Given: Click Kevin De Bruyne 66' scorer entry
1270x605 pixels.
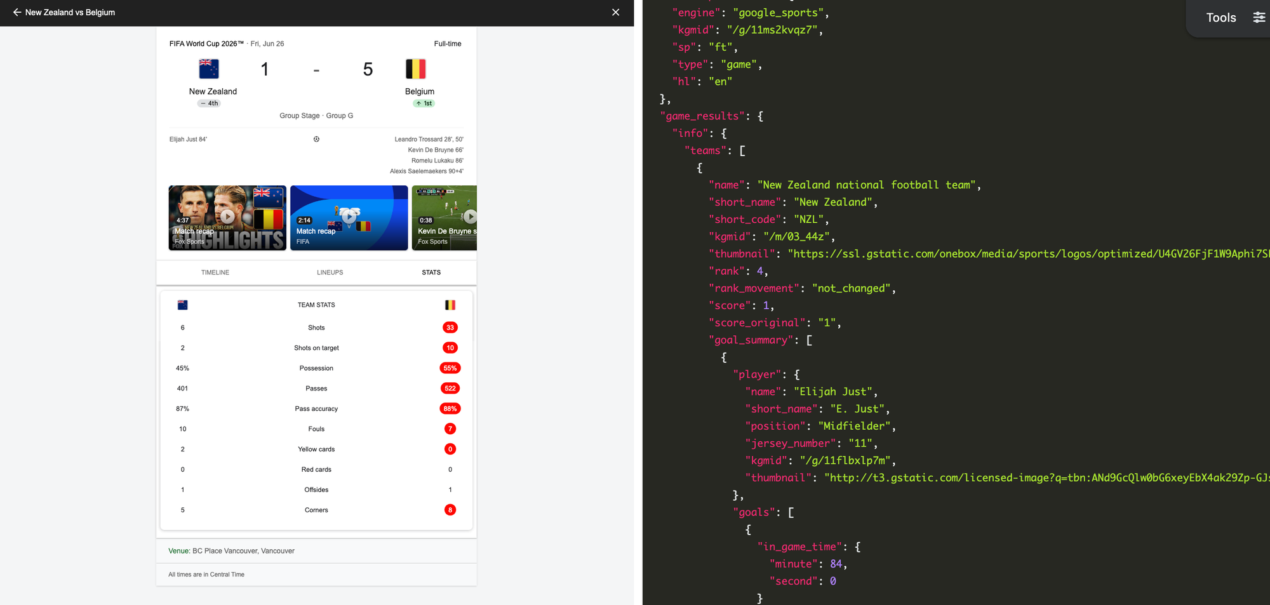Looking at the screenshot, I should (436, 150).
